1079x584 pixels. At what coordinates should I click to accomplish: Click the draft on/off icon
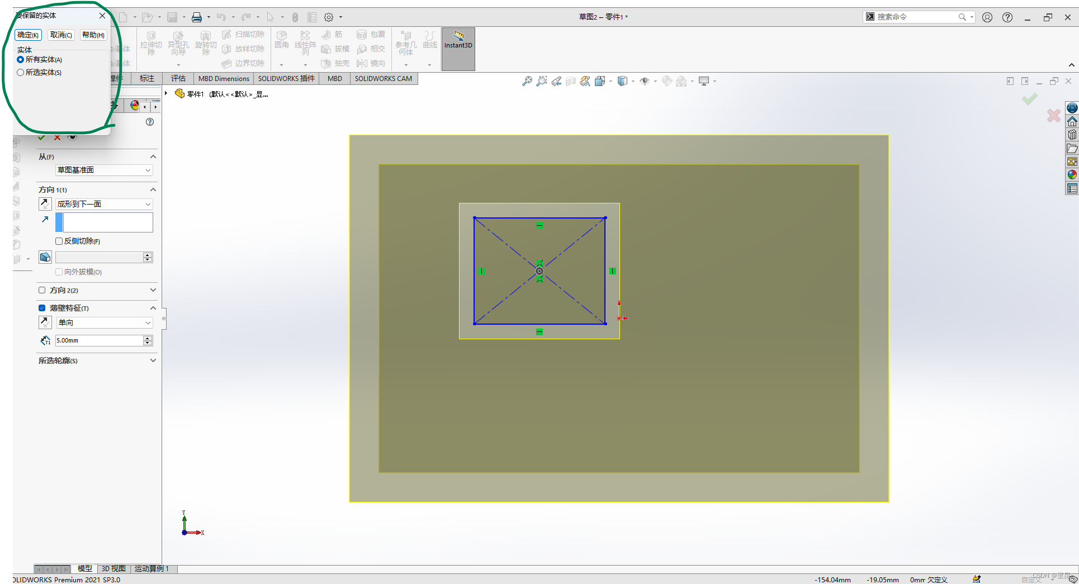[x=45, y=257]
